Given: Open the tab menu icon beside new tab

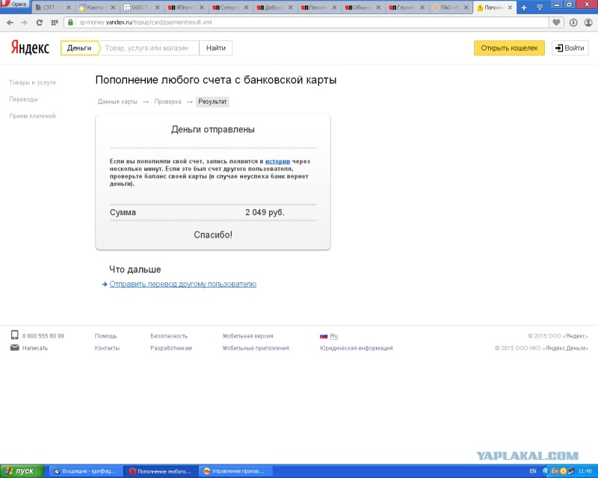Looking at the screenshot, I should 540,7.
